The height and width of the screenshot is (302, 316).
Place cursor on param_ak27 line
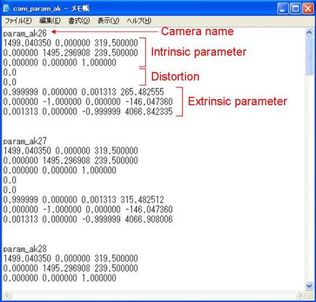coord(25,141)
